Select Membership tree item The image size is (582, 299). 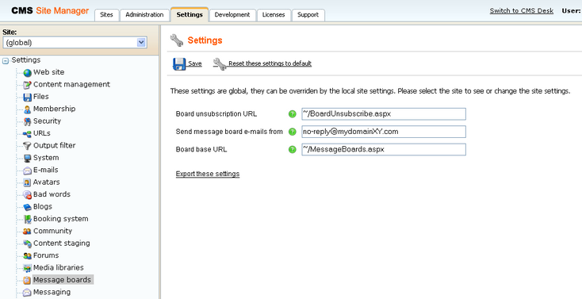(54, 109)
